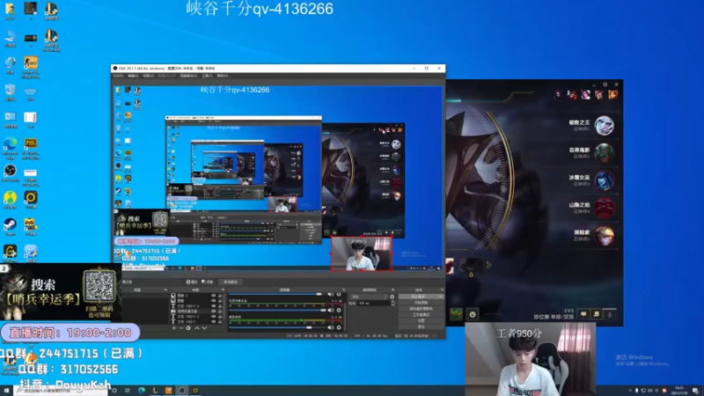
Task: Click 工作室模式 studio mode button
Action: 421,315
